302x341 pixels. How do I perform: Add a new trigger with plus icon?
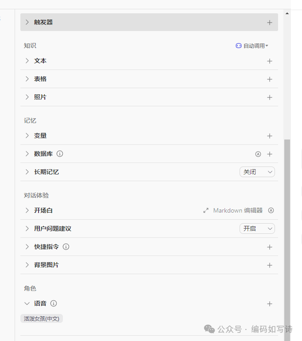pos(269,23)
